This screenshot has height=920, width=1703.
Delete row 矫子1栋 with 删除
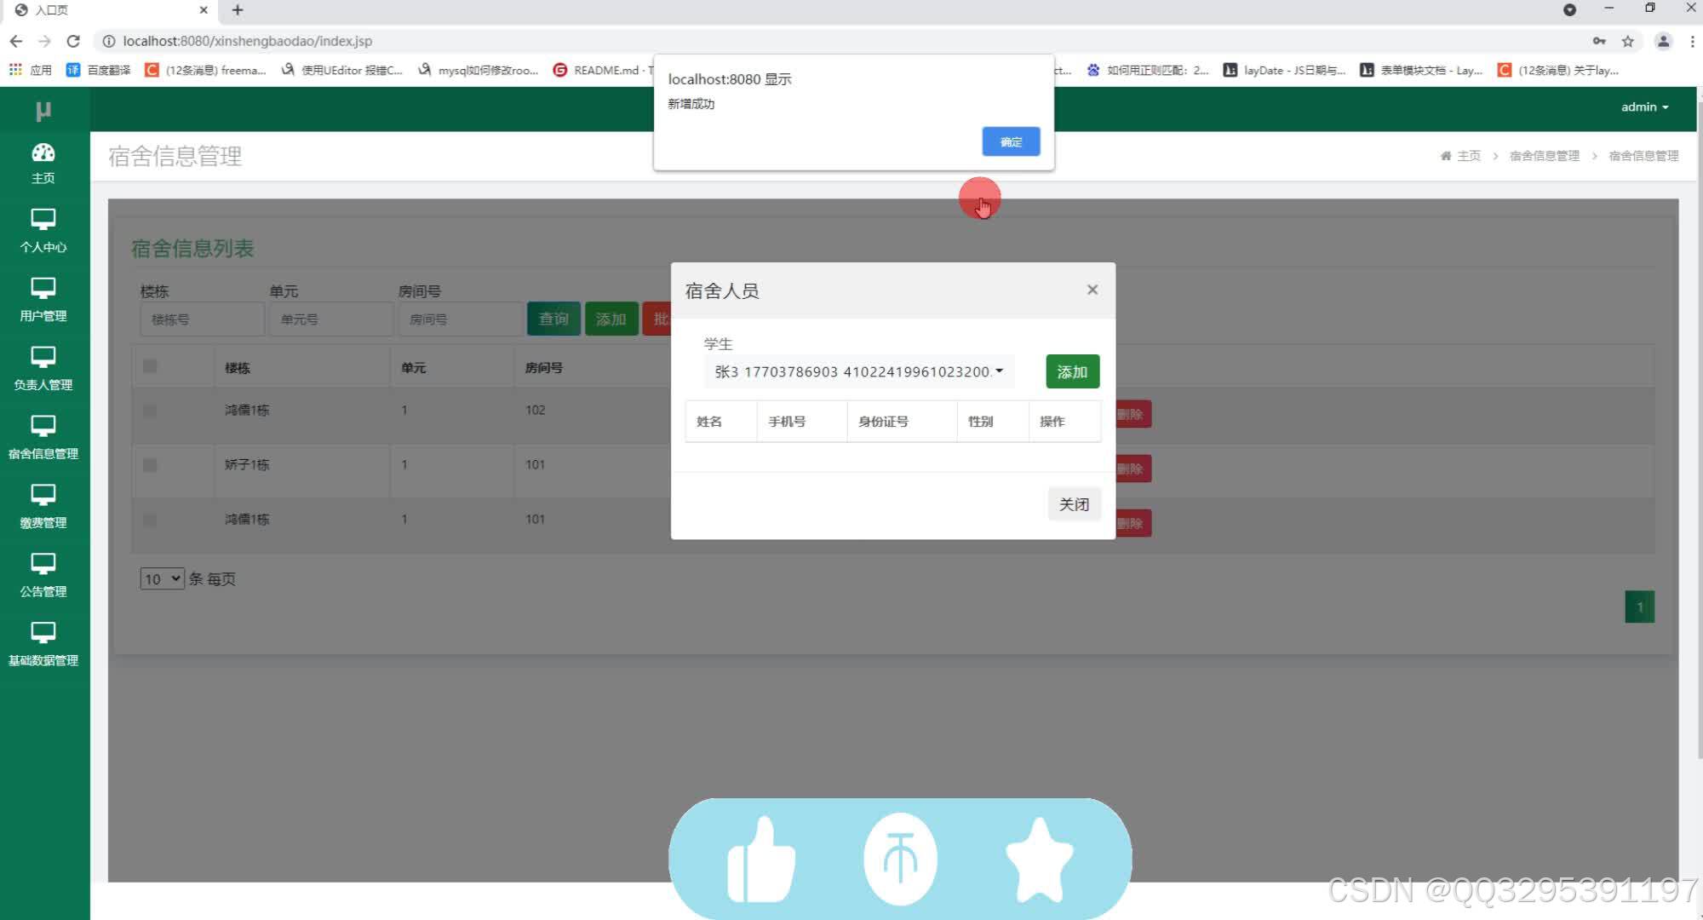coord(1132,469)
